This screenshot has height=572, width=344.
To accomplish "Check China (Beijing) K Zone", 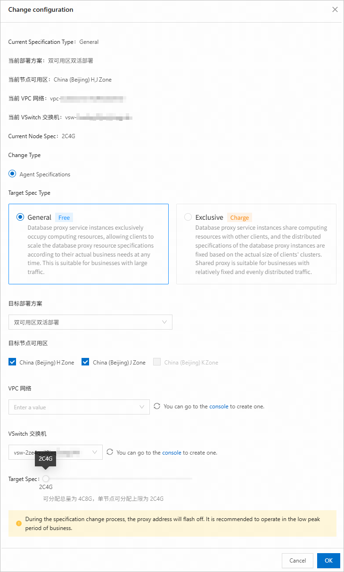I will click(157, 362).
